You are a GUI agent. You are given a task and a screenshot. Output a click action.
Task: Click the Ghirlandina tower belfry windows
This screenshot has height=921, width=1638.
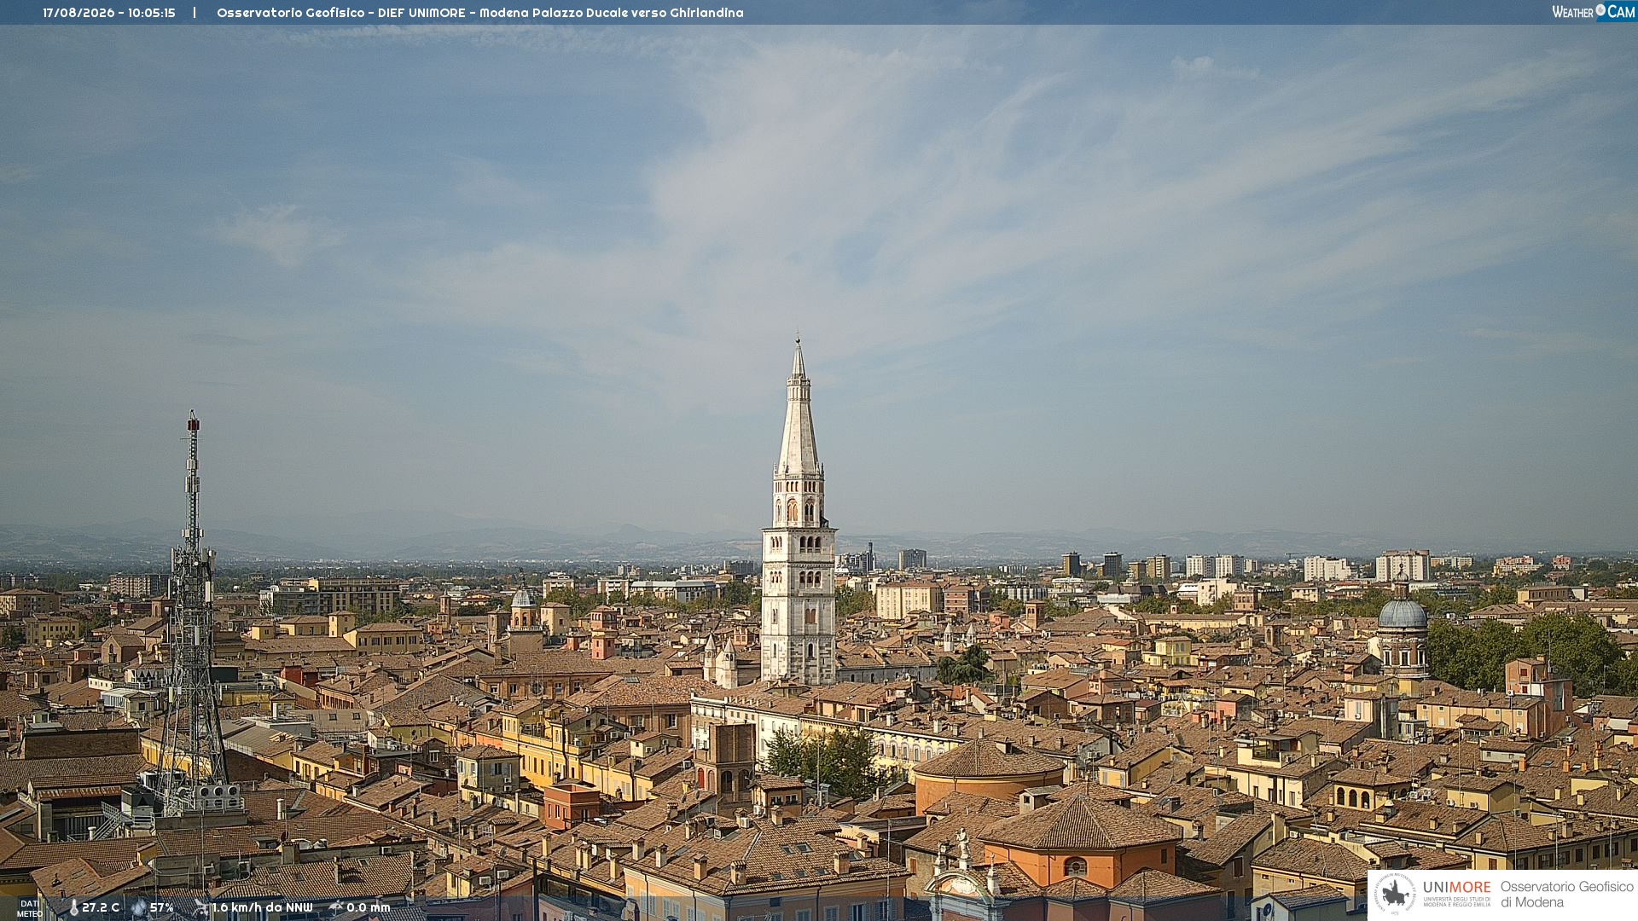click(799, 510)
